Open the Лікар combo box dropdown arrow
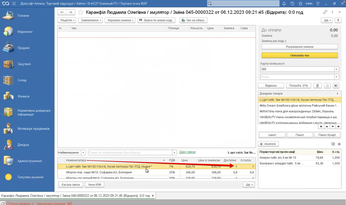Image resolution: width=346 pixels, height=205 pixels. [336, 77]
